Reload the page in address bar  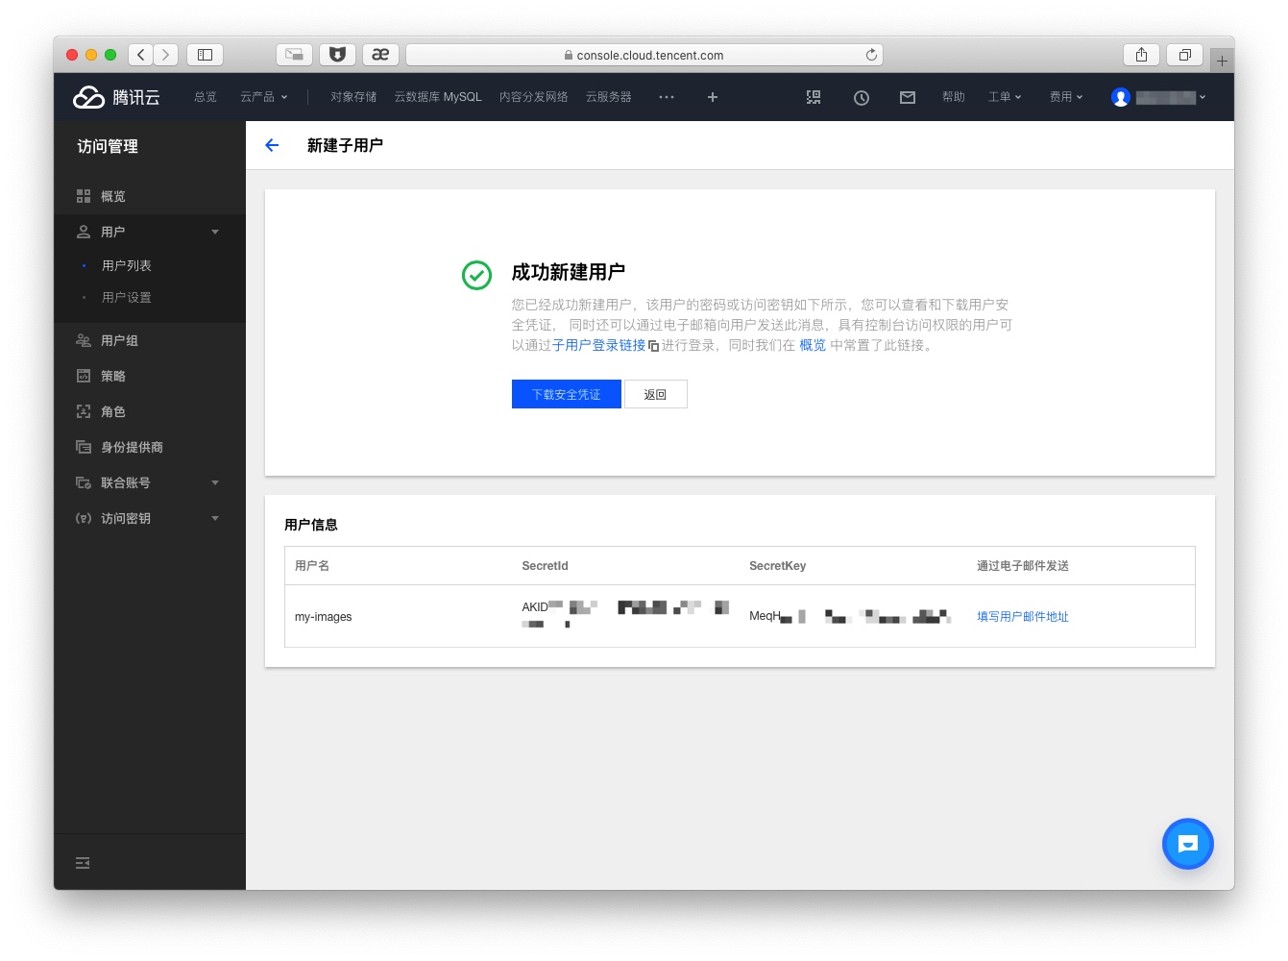click(871, 55)
